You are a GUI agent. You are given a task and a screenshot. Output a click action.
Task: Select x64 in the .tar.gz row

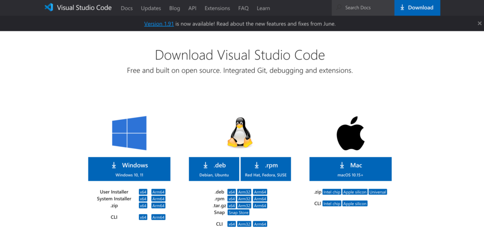pos(232,206)
